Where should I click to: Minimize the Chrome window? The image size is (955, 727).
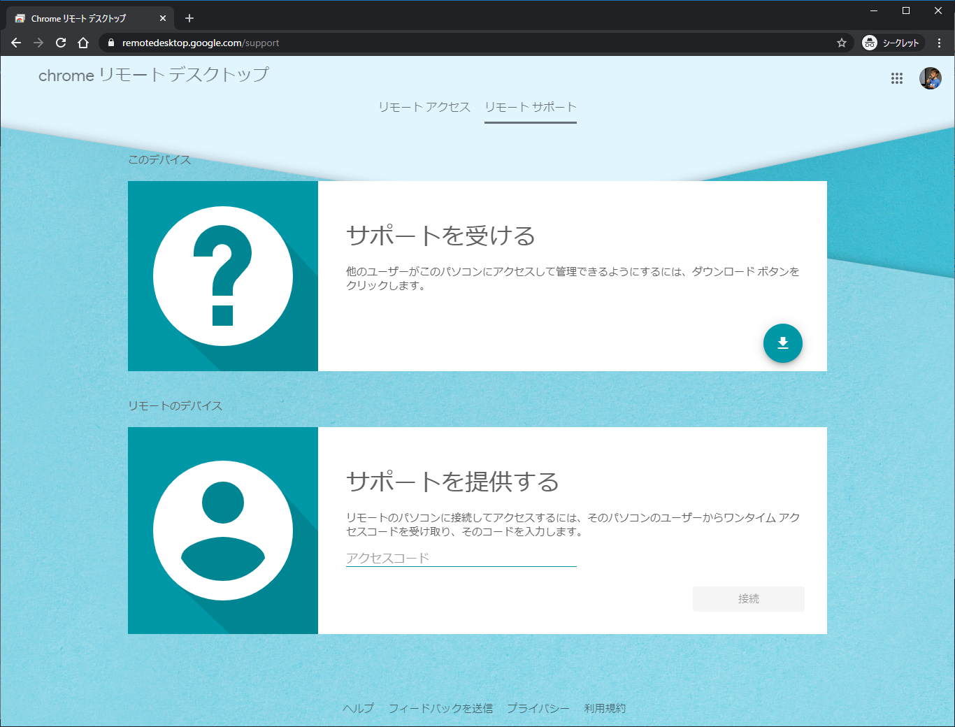(874, 10)
